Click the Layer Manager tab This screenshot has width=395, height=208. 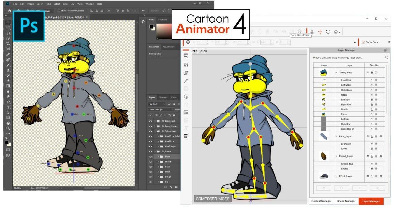[x=371, y=201]
